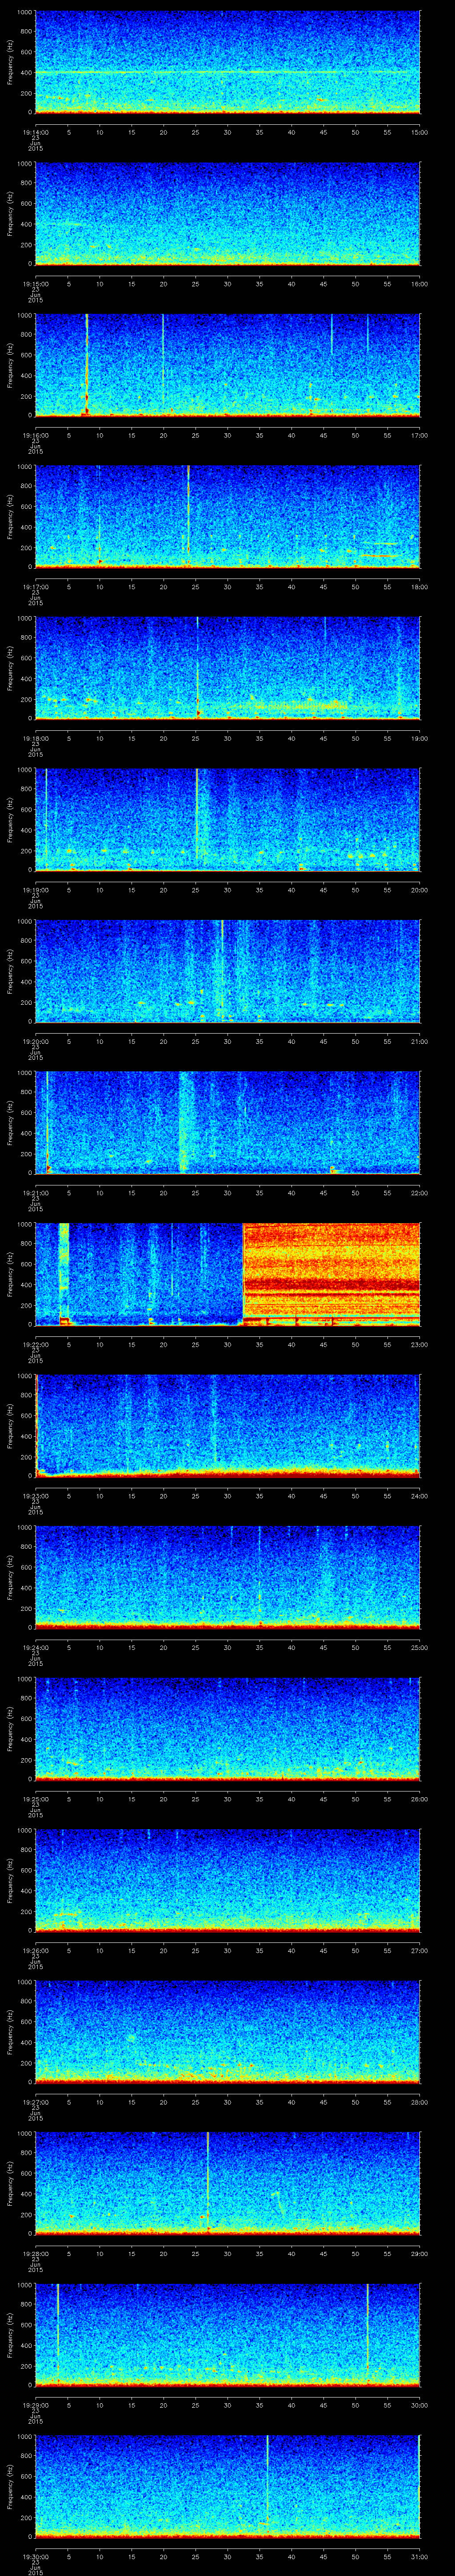Image resolution: width=455 pixels, height=2576 pixels.
Task: Pick the spectrogram panel starting at 19:25:00
Action: (228, 1729)
